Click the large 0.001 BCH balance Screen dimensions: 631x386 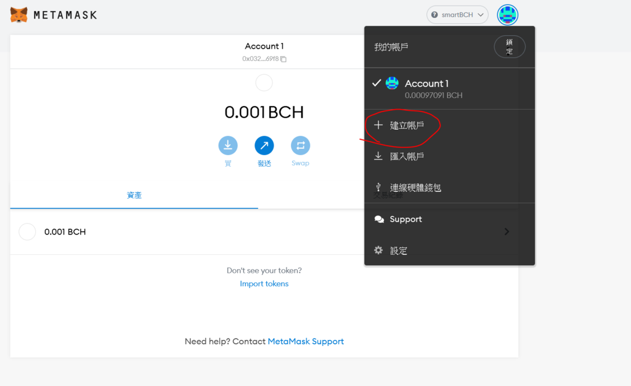point(264,112)
